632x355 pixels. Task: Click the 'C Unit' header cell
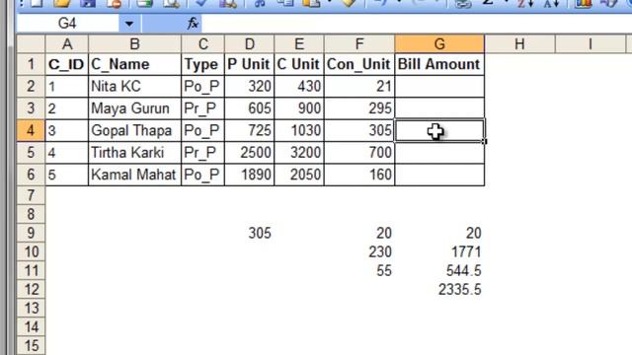pyautogui.click(x=299, y=64)
